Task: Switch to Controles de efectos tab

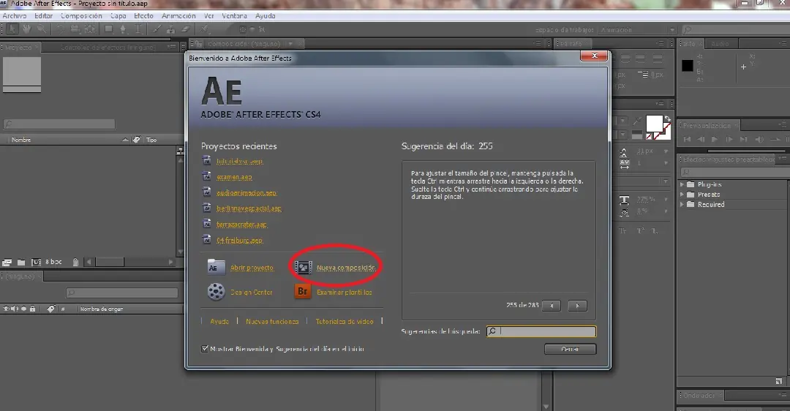Action: pyautogui.click(x=108, y=48)
